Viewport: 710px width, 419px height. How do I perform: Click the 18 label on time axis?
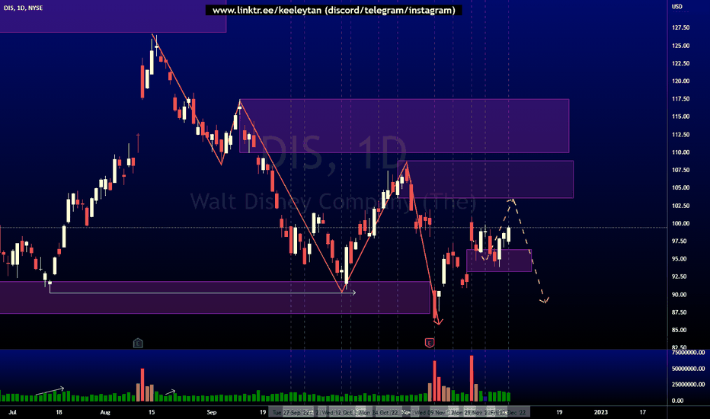pyautogui.click(x=59, y=412)
